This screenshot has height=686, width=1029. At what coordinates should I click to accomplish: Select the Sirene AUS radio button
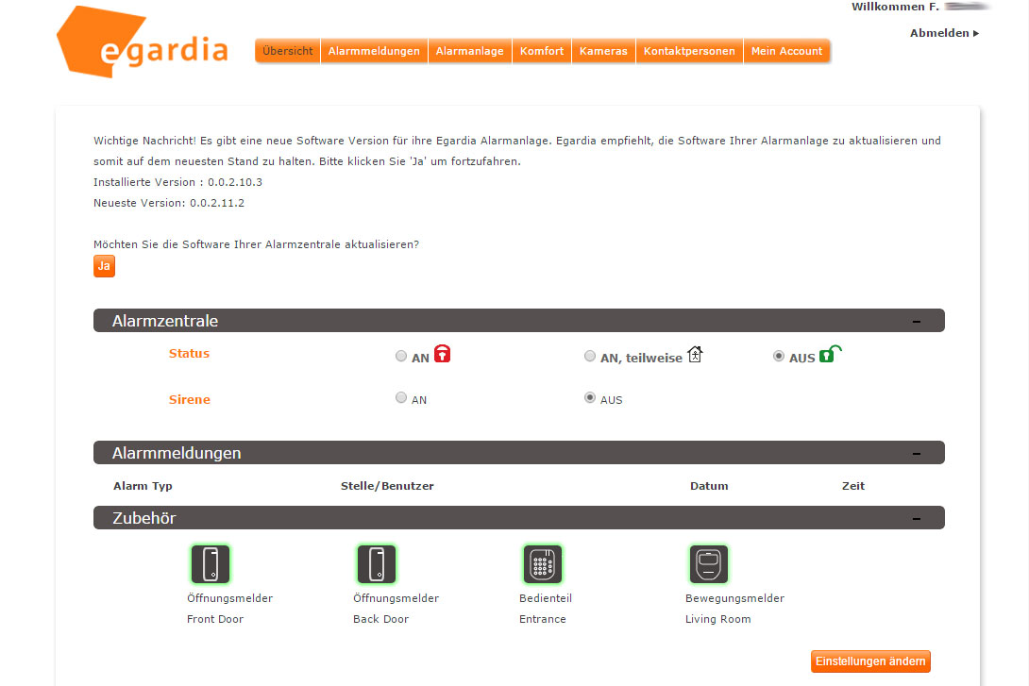(x=590, y=398)
